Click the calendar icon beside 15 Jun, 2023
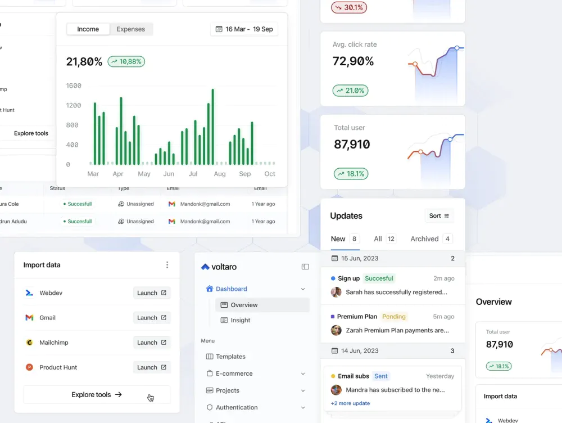Viewport: 562px width, 423px height. point(335,258)
